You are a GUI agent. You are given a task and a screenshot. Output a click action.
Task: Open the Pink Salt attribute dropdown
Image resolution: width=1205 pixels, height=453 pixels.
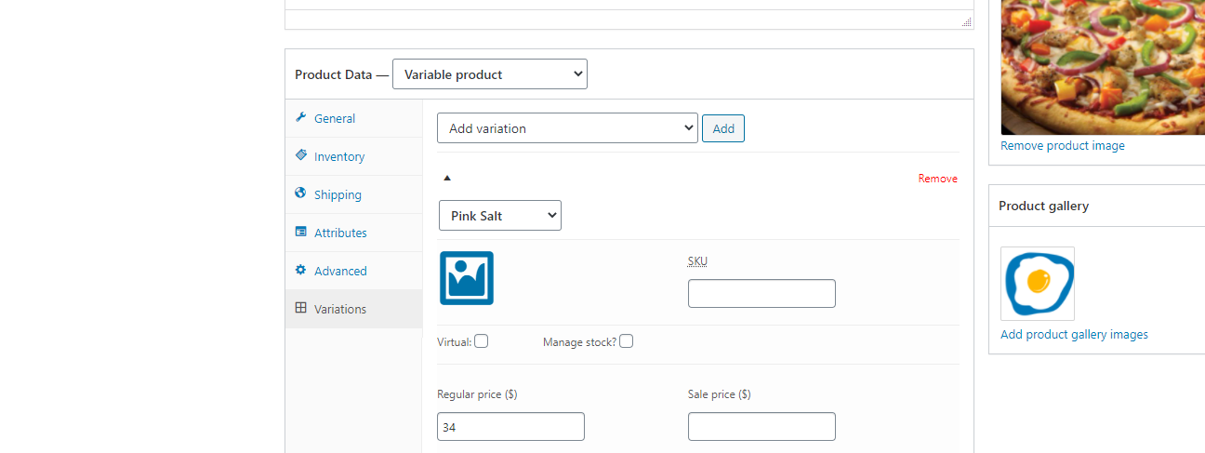coord(500,216)
